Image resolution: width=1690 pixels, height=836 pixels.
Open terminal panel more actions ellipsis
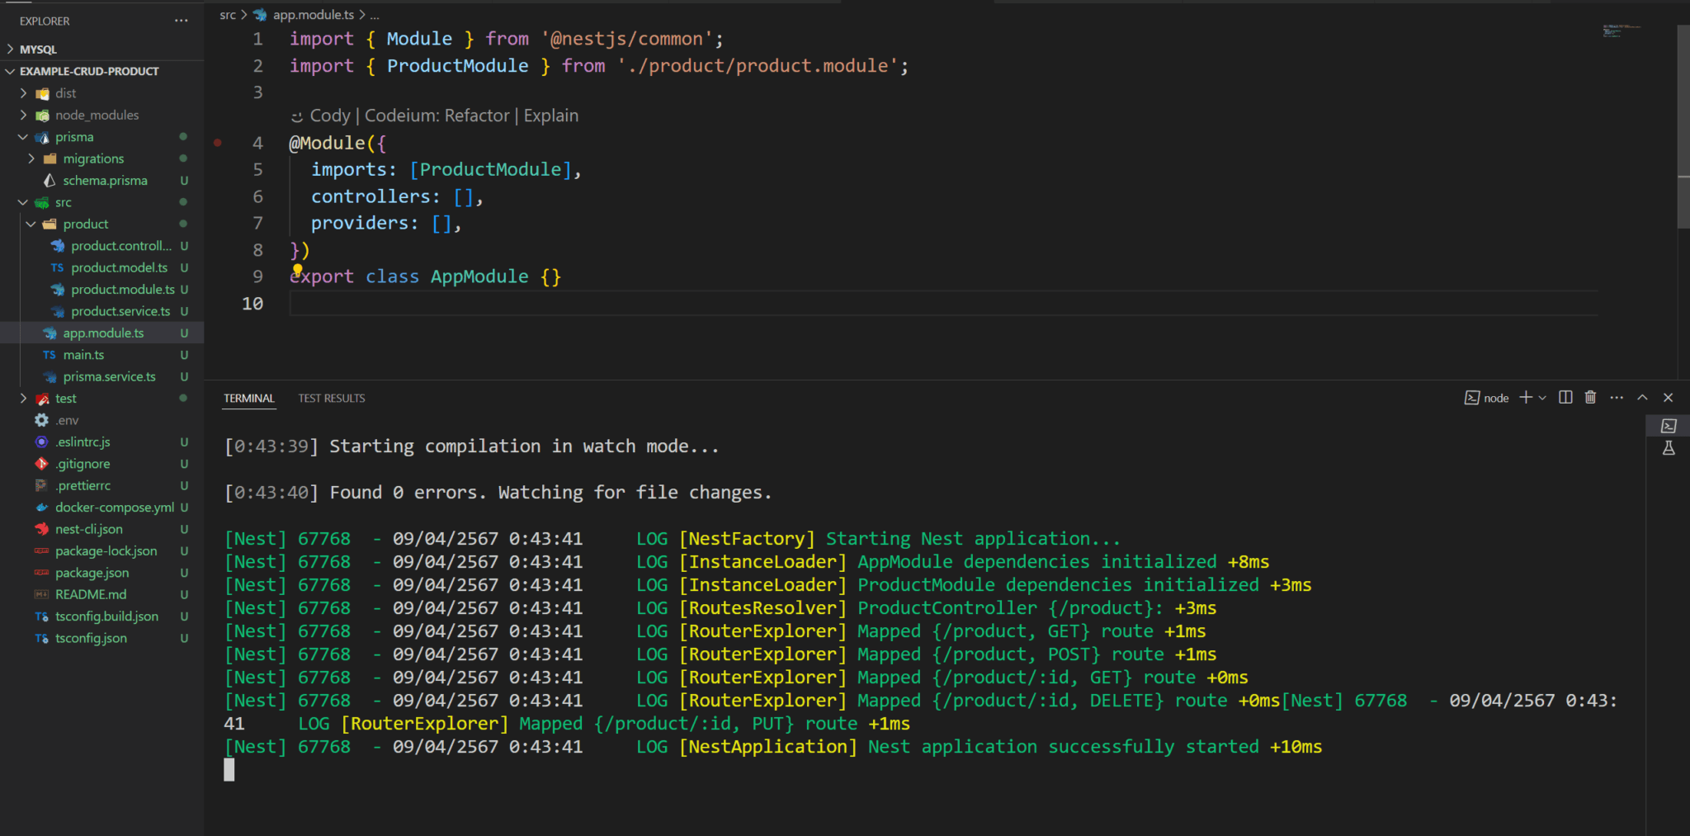click(x=1616, y=397)
